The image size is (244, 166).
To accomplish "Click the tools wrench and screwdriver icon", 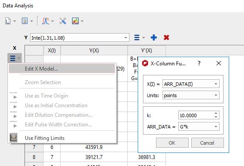I will coord(63,21).
